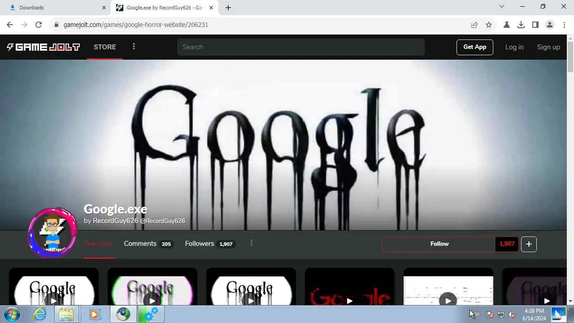This screenshot has height=323, width=574.
Task: Open the network tray icon
Action: coord(501,315)
